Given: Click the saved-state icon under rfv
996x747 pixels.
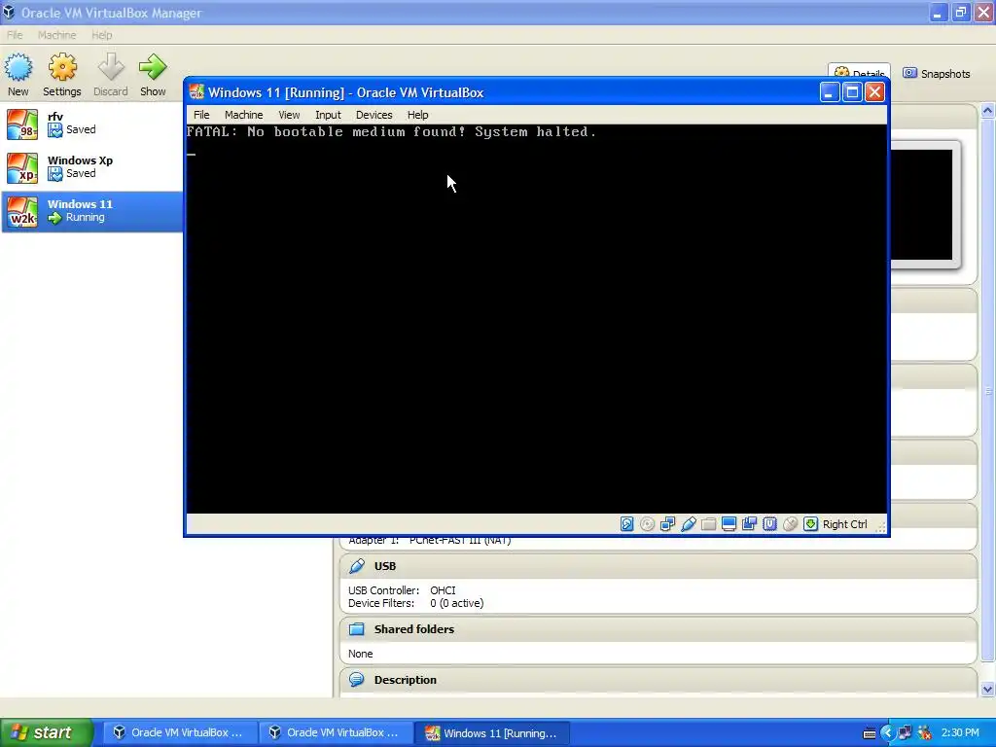Looking at the screenshot, I should click(x=55, y=130).
